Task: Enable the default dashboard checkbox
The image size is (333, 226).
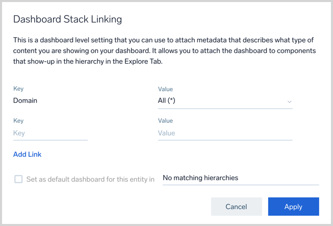Action: pyautogui.click(x=18, y=179)
